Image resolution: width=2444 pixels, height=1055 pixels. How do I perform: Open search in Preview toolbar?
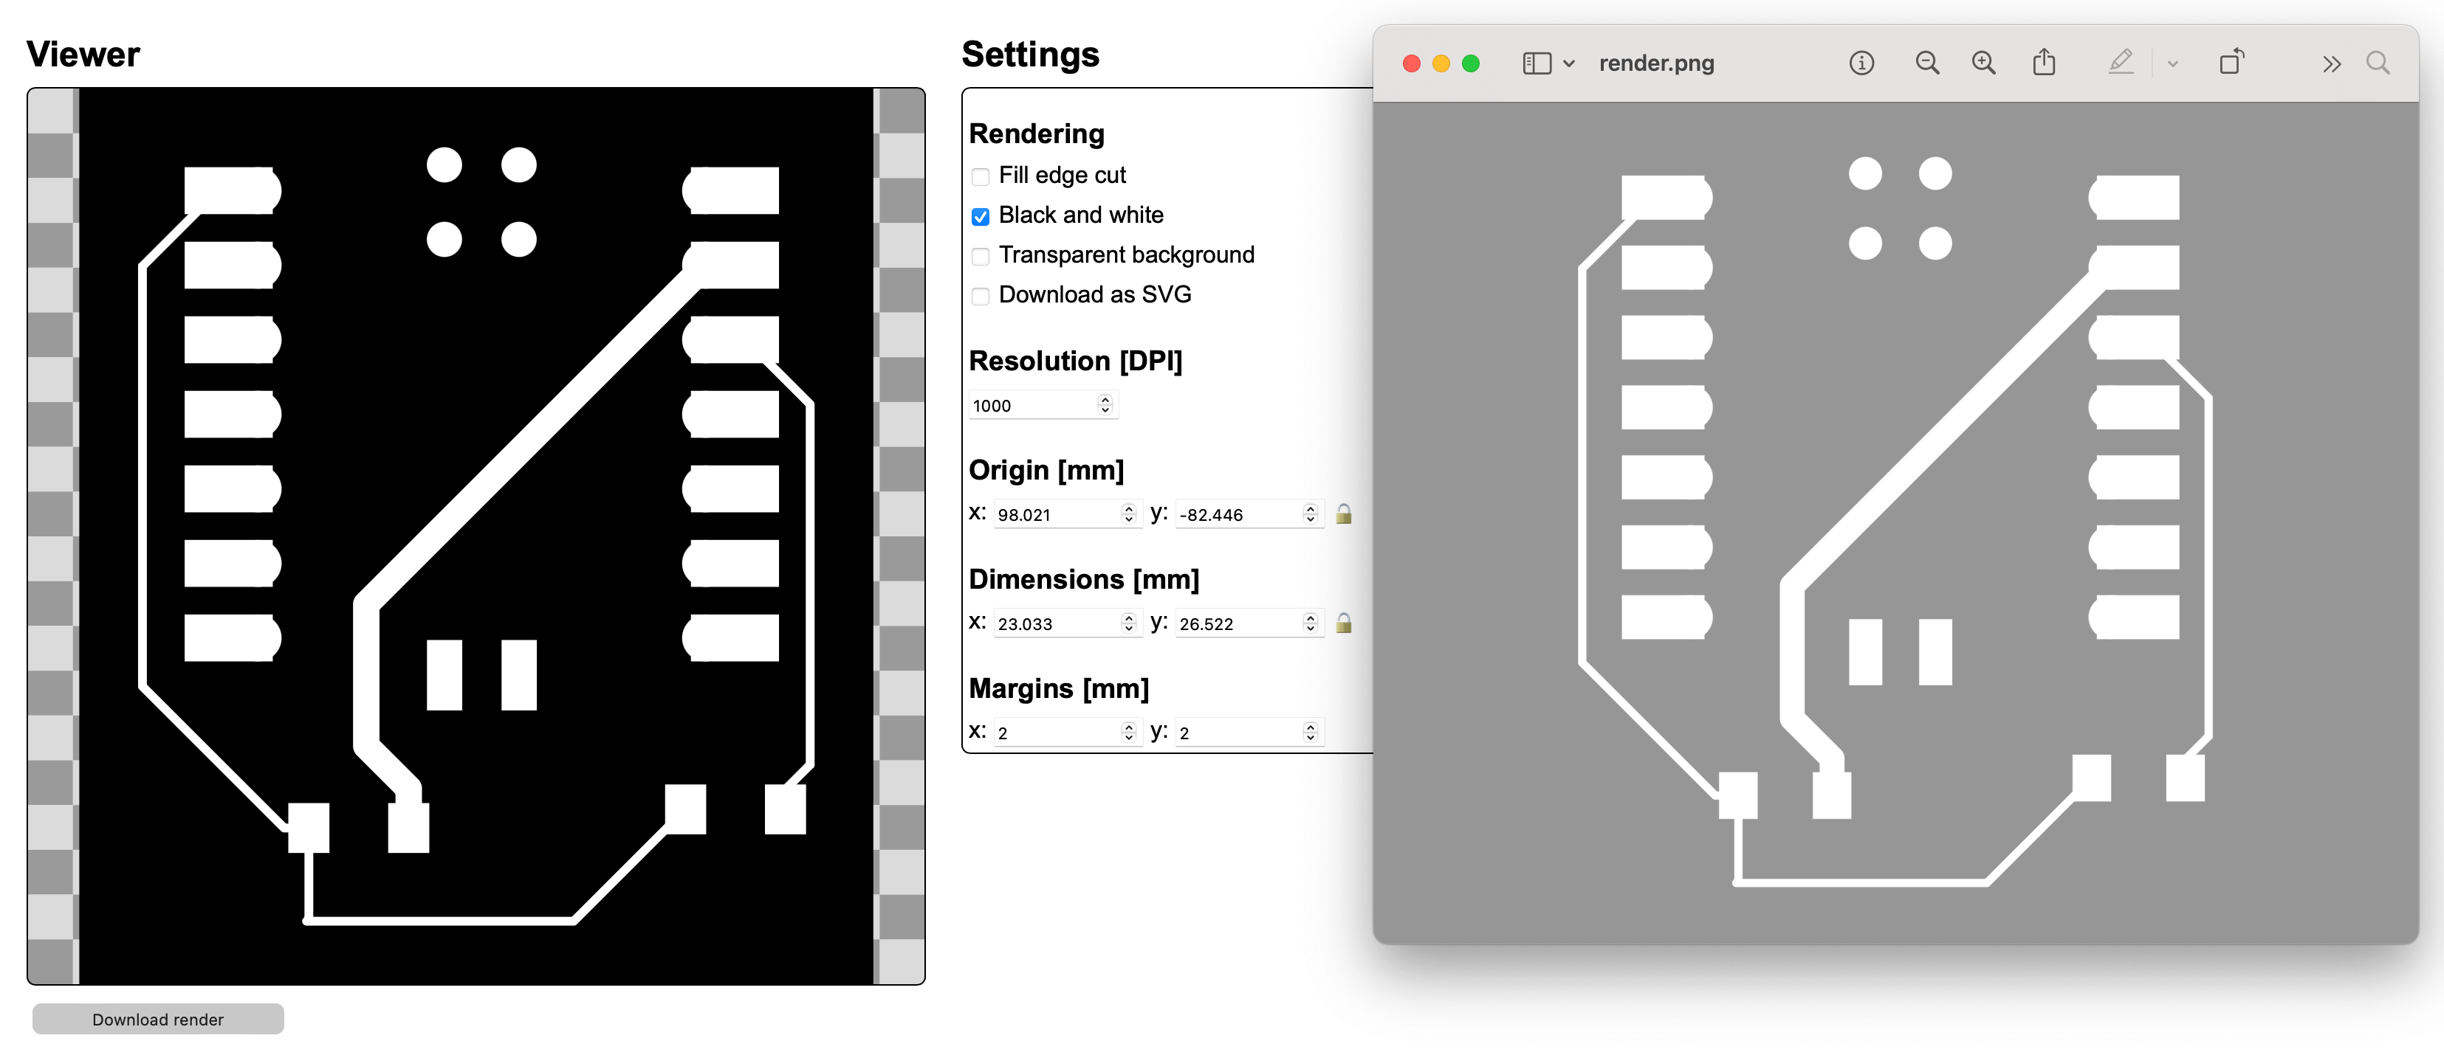pos(2378,63)
